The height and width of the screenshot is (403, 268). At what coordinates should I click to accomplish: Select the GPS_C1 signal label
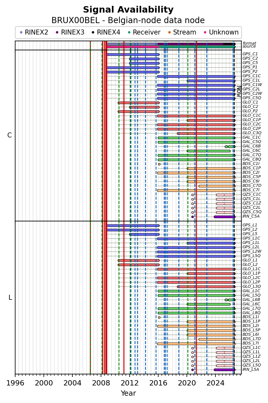click(x=250, y=54)
